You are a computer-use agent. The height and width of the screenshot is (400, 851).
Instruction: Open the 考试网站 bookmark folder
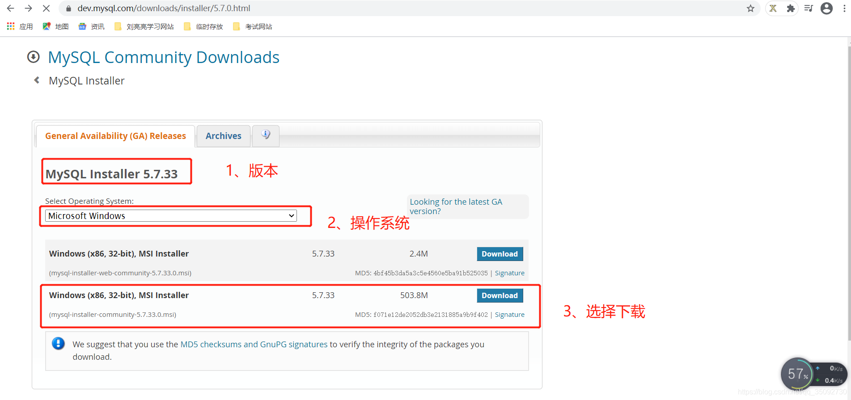253,26
